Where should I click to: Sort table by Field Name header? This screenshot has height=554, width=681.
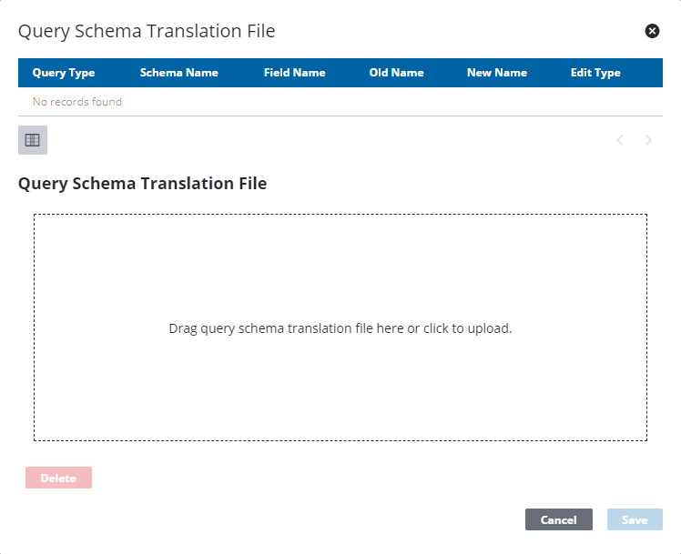[x=294, y=73]
